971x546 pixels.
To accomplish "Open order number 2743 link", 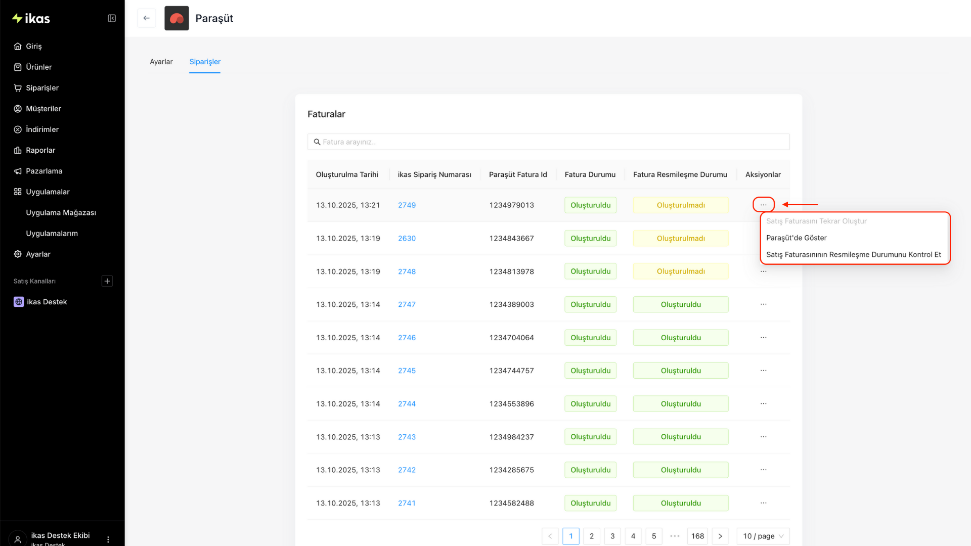I will click(407, 437).
